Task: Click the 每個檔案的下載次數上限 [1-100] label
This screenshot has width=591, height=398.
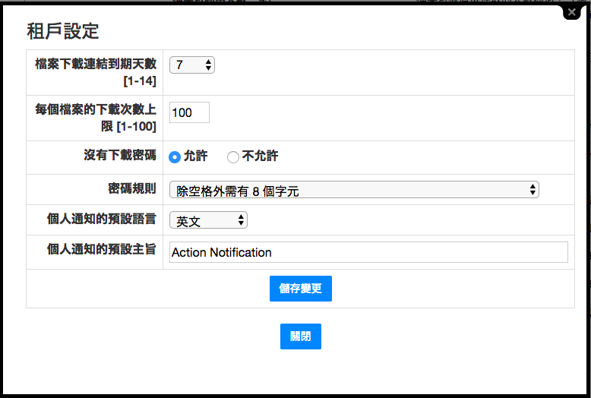Action: (96, 118)
